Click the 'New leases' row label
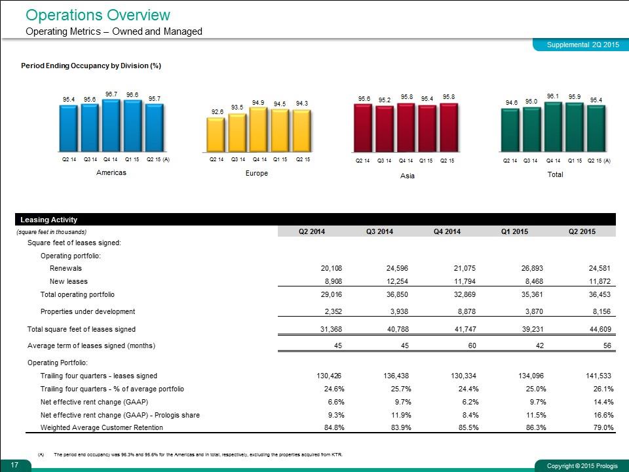 (69, 281)
